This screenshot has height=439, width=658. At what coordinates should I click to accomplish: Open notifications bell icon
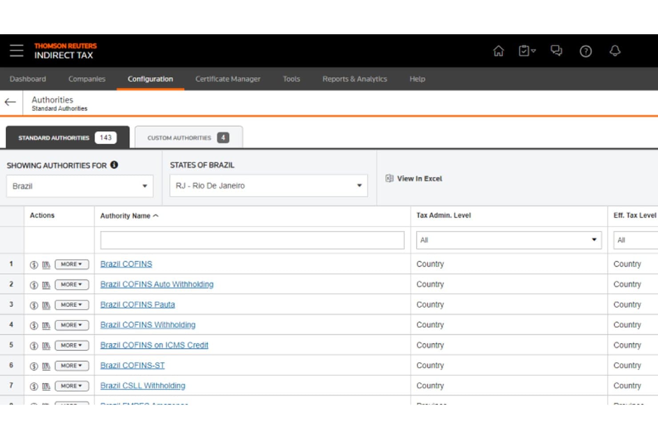point(615,51)
